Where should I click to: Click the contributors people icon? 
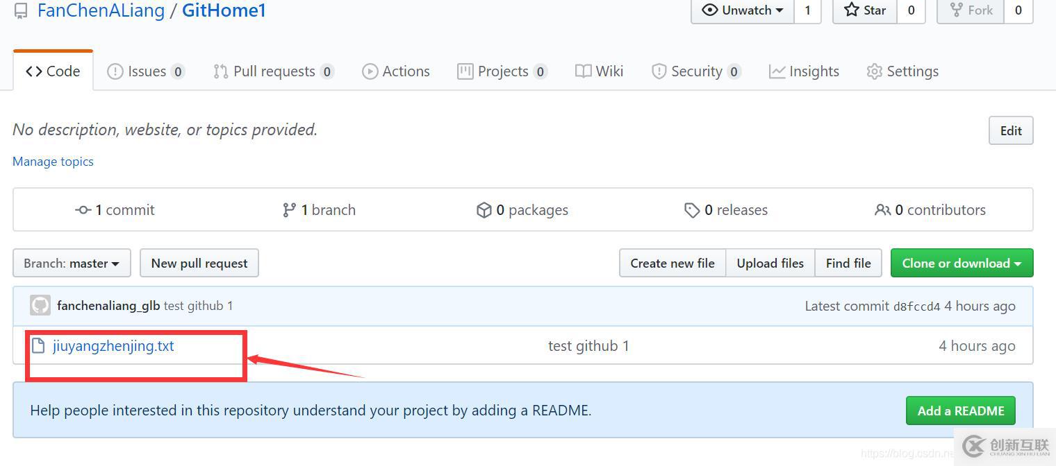click(882, 210)
